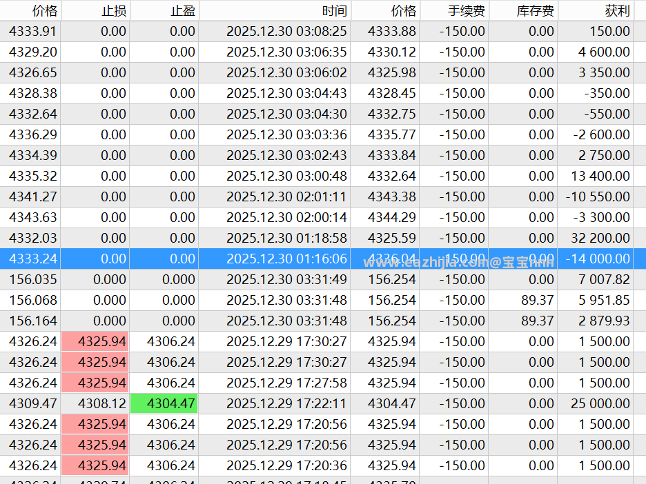Select time 2025.12.29 17:20:36

(286, 465)
